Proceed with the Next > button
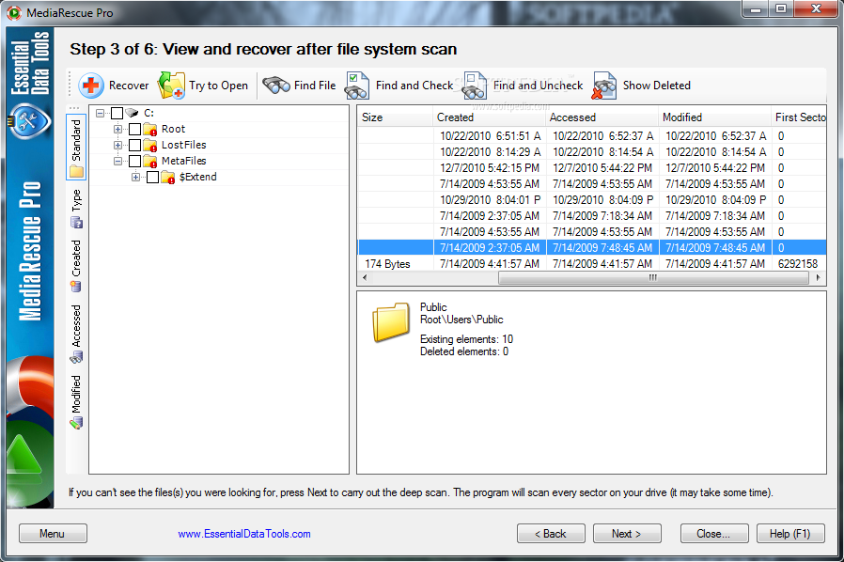Image resolution: width=844 pixels, height=562 pixels. pos(627,534)
